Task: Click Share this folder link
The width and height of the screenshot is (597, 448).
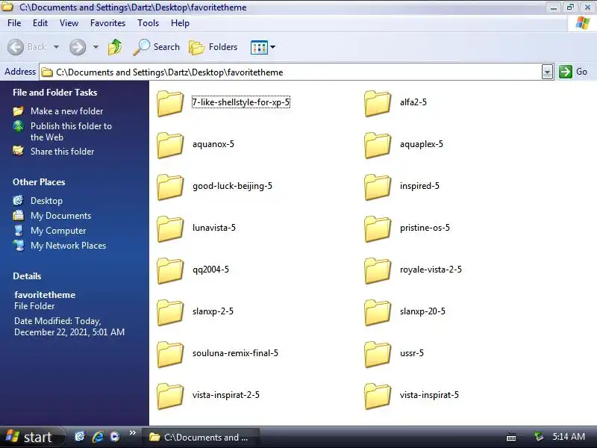Action: [x=62, y=152]
